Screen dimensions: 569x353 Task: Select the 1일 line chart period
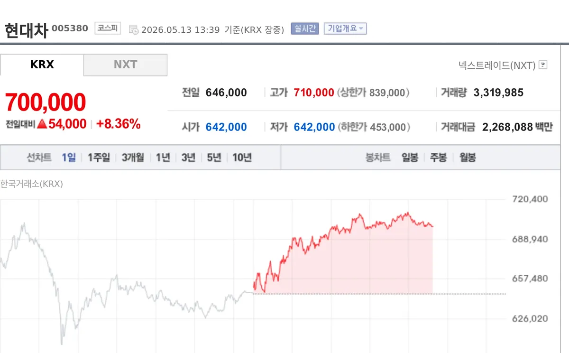point(69,158)
